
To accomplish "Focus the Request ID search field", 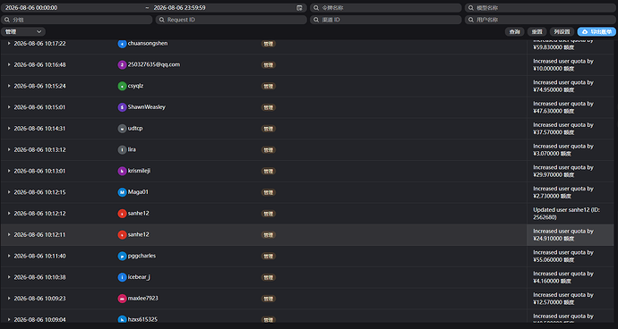I will coord(231,20).
